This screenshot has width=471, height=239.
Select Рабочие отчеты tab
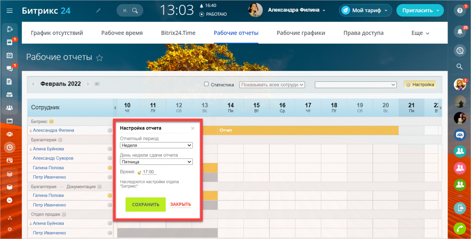click(236, 33)
